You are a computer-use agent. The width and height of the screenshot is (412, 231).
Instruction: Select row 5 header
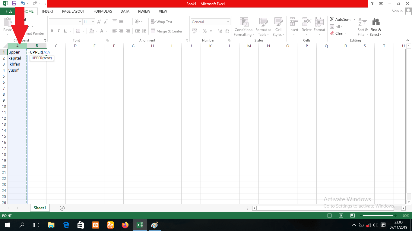tap(4, 76)
